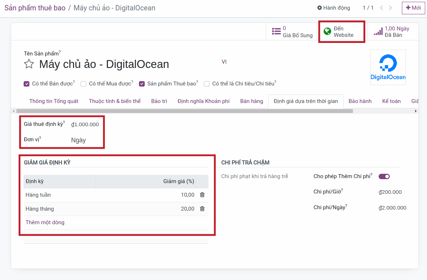Open the Bán hàng tab
The height and width of the screenshot is (280, 427).
[251, 101]
